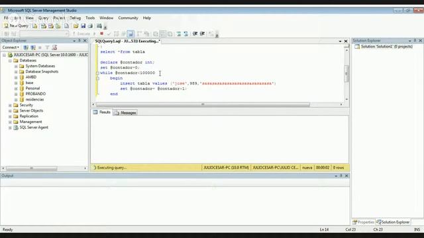Click the Filter funnel icon in Object Explorer
This screenshot has width=424, height=238.
(x=47, y=48)
